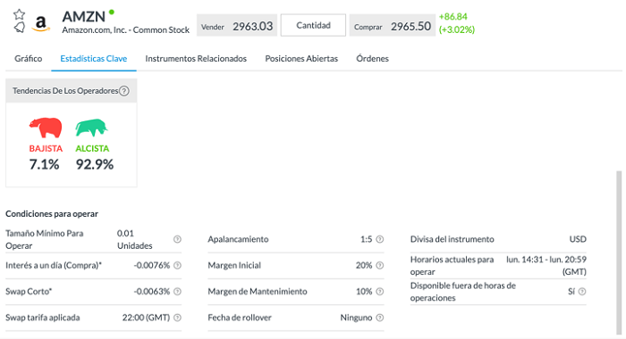Click Amazon.com, Inc. - Common Stock subtitle
This screenshot has height=339, width=626.
pyautogui.click(x=126, y=30)
